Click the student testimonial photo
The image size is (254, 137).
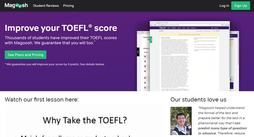pos(181,121)
